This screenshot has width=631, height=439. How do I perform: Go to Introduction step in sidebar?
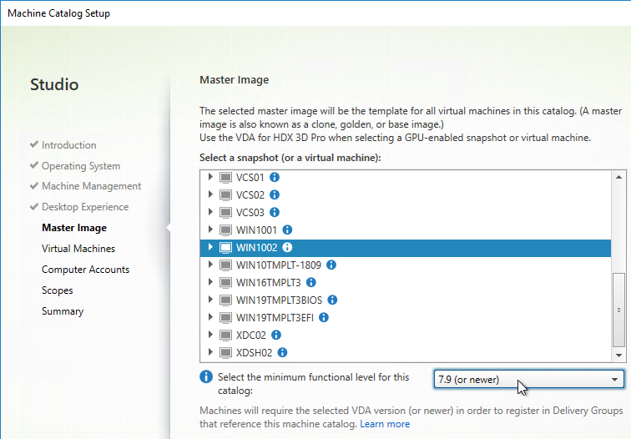pyautogui.click(x=68, y=145)
